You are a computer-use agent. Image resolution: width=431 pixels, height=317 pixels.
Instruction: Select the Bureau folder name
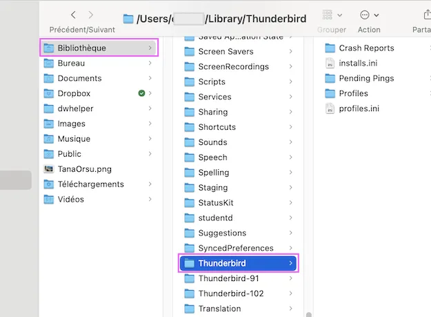point(71,64)
